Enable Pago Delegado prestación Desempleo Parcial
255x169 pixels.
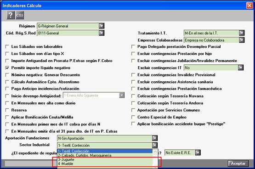[133, 47]
